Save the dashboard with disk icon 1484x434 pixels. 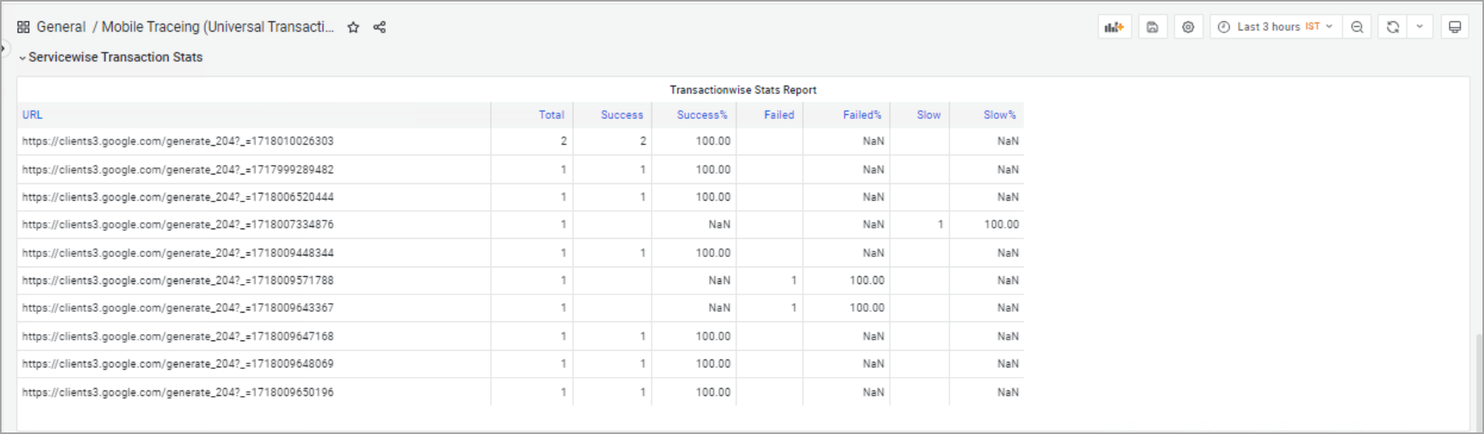click(x=1152, y=27)
